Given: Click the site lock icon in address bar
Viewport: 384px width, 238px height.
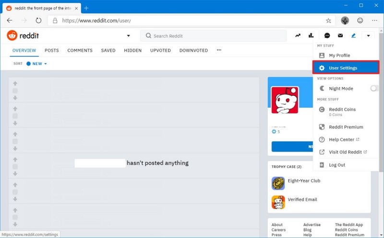Looking at the screenshot, I should (55, 21).
